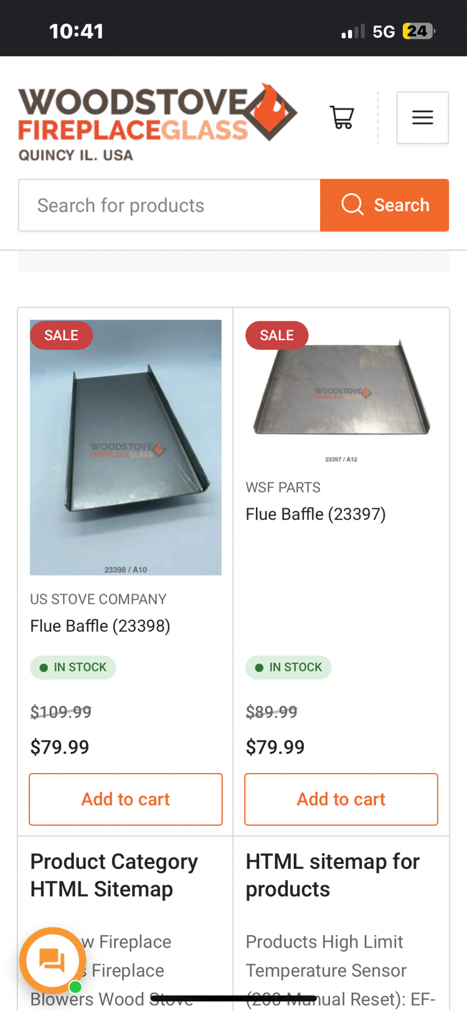Image resolution: width=467 pixels, height=1011 pixels.
Task: Add Flue Baffle (23398) to cart
Action: click(x=126, y=799)
